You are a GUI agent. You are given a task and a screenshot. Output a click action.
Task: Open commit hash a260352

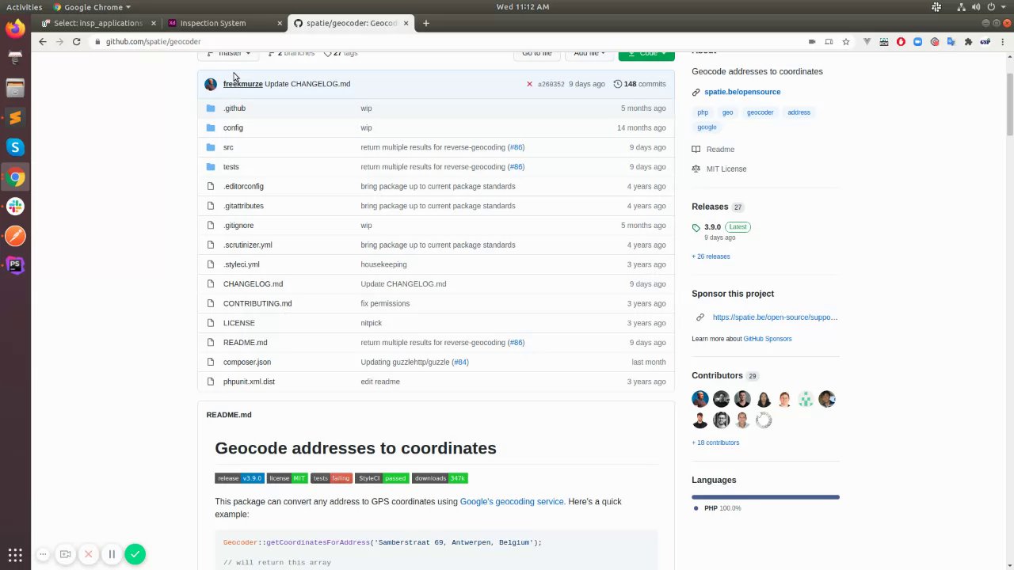click(x=551, y=84)
